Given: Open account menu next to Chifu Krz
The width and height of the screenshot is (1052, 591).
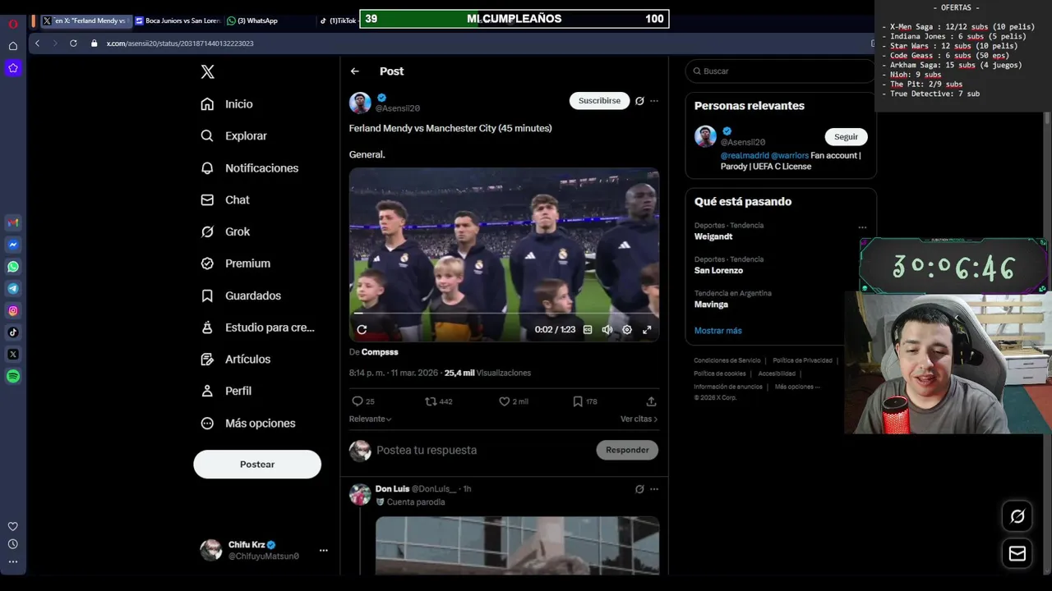Looking at the screenshot, I should [323, 551].
